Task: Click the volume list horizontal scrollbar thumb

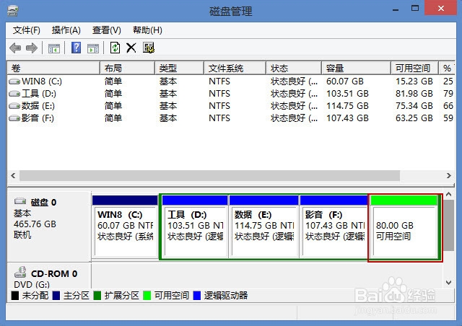Action: point(209,176)
